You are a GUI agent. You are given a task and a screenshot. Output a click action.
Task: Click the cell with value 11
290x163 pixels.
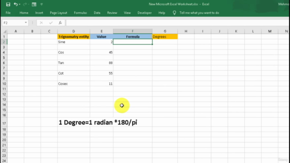click(101, 84)
